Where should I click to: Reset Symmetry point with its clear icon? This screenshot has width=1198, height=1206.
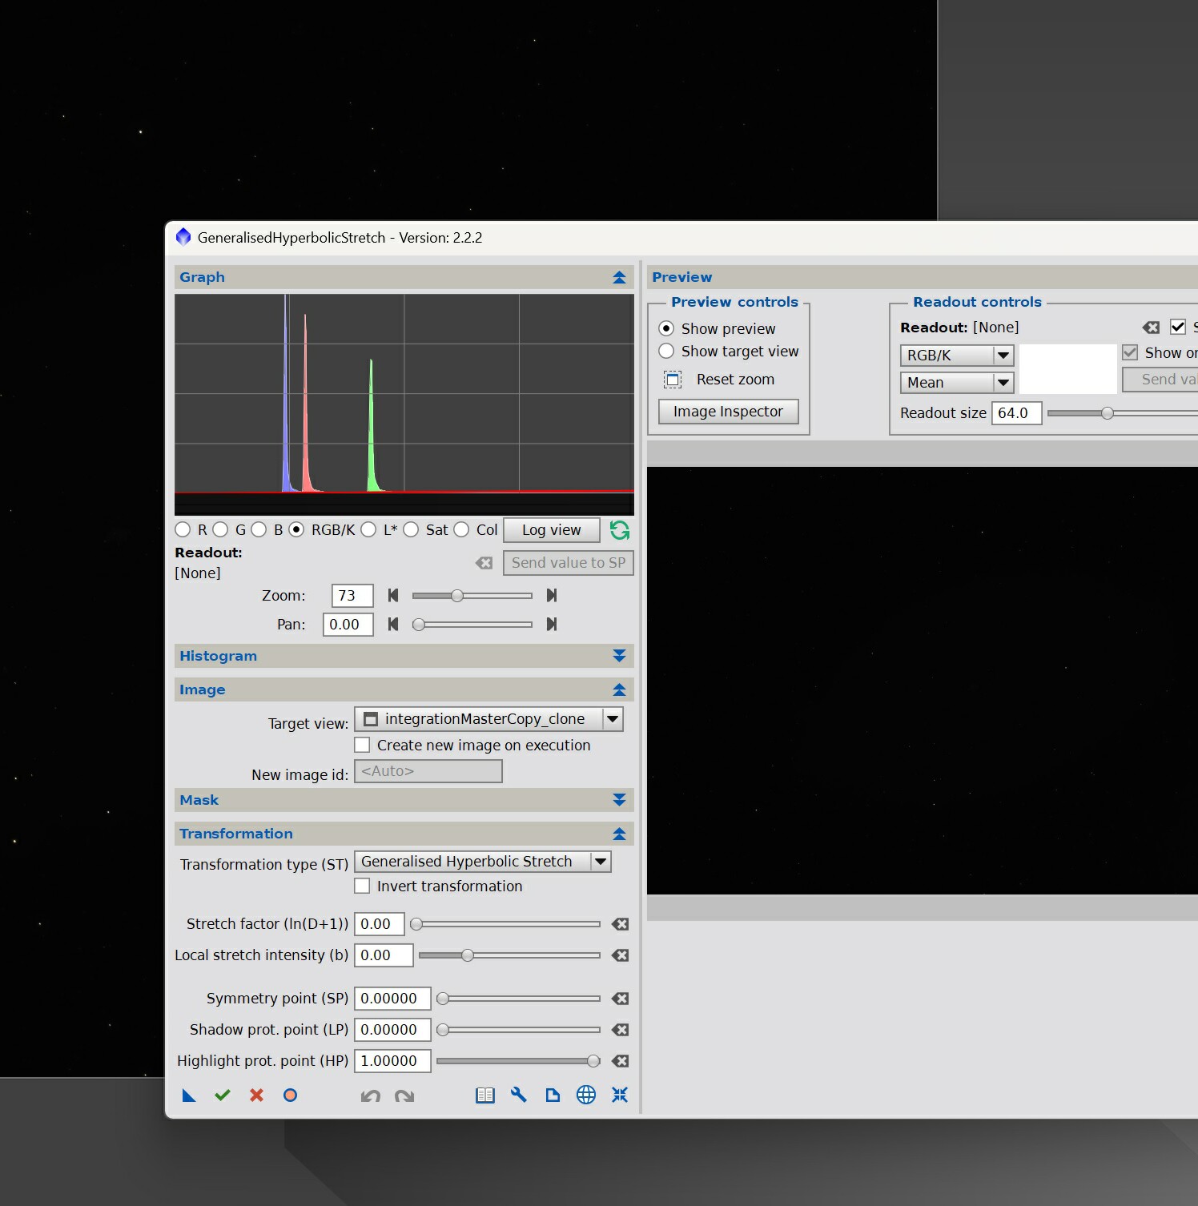tap(620, 999)
